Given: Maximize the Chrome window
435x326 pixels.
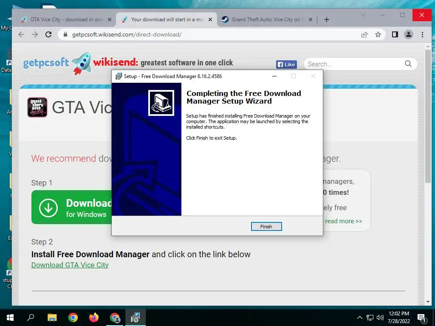Looking at the screenshot, I should (x=402, y=15).
